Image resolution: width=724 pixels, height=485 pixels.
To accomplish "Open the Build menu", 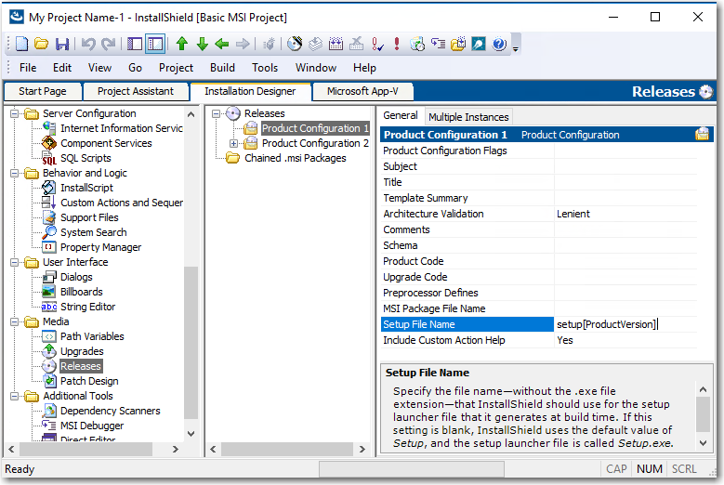I will coord(222,68).
